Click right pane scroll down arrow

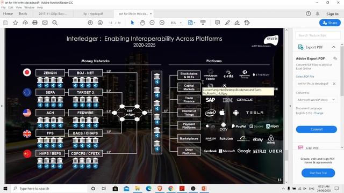pyautogui.click(x=342, y=147)
